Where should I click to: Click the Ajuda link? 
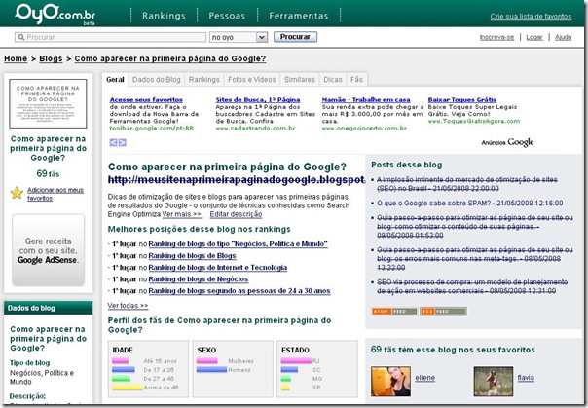(x=564, y=37)
